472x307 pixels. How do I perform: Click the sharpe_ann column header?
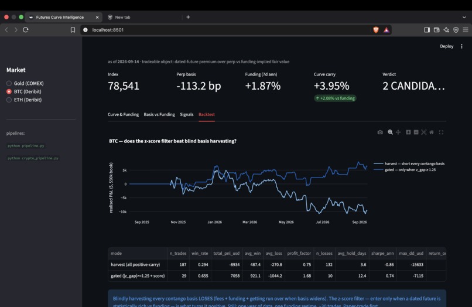[382, 253]
